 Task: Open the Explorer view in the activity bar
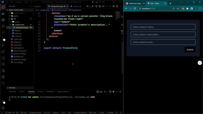(x=3, y=7)
